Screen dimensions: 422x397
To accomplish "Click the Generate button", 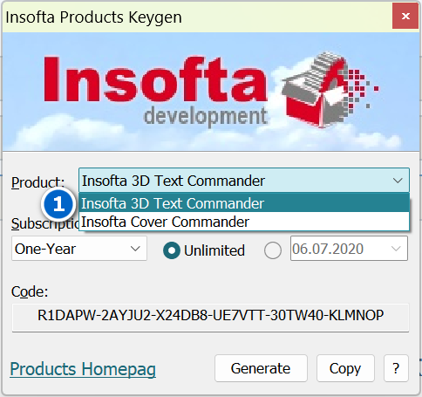I will tap(261, 368).
